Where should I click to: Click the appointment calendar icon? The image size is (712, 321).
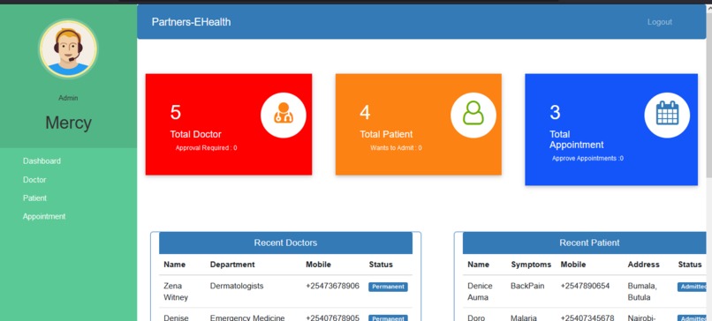pos(667,116)
